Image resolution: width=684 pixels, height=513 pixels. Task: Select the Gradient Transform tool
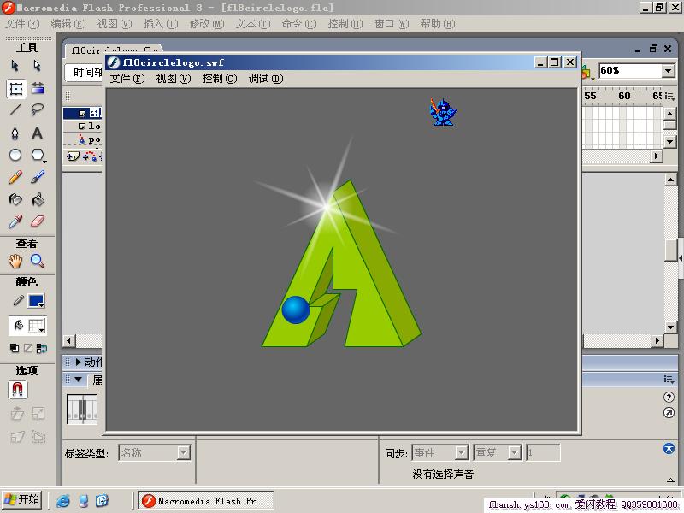(x=38, y=88)
